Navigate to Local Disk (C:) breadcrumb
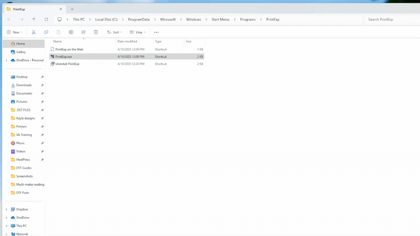The image size is (420, 236). point(107,19)
